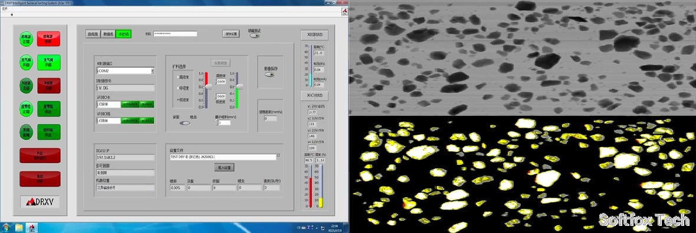
Task: Click the 21.0 temperature reading in the X-ray status panel
Action: point(318,53)
